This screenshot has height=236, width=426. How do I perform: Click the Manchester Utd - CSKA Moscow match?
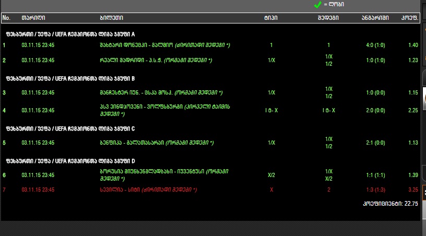tap(161, 92)
